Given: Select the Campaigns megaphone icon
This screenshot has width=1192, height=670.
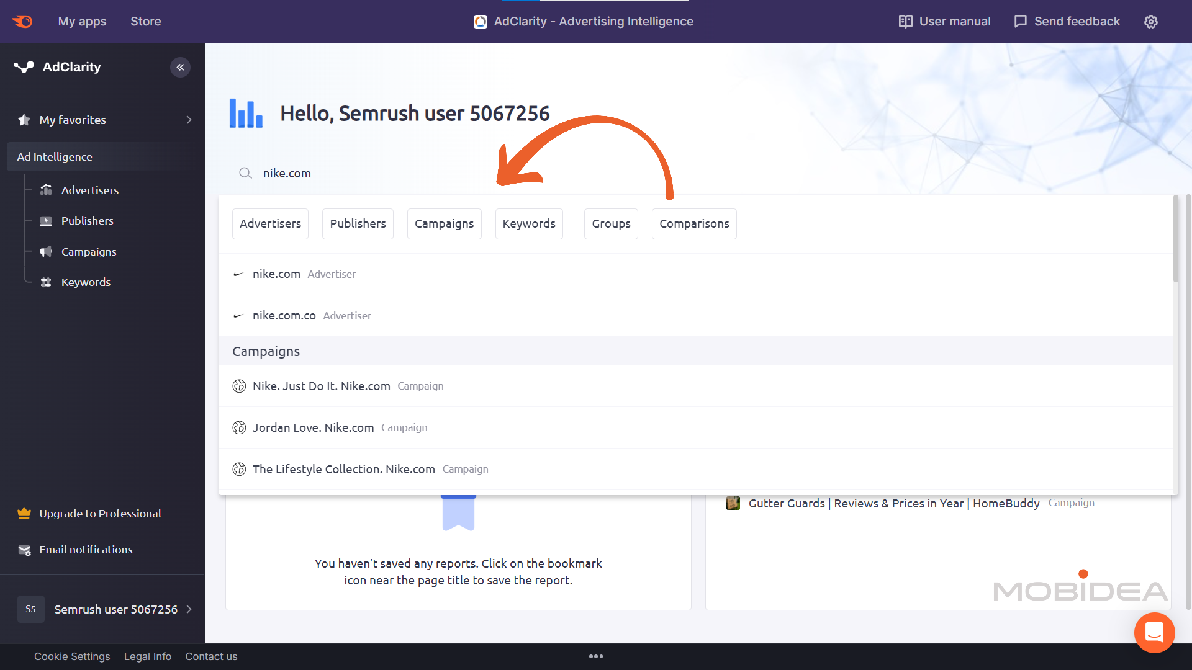Looking at the screenshot, I should point(47,252).
